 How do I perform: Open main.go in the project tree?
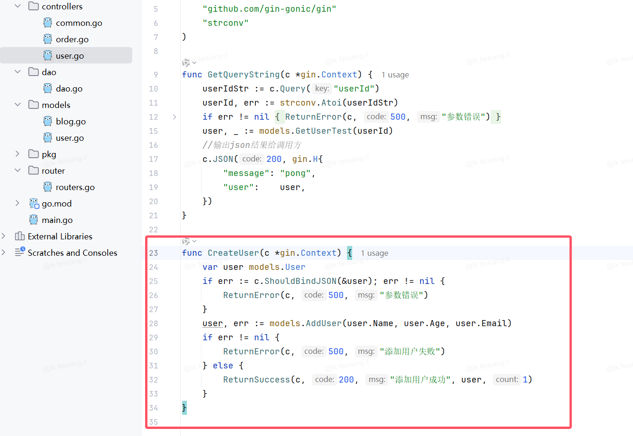tap(57, 220)
